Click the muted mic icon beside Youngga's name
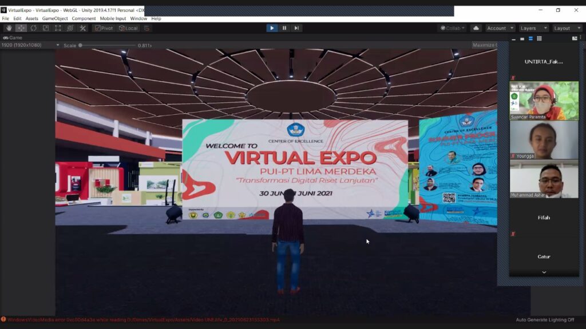 pyautogui.click(x=513, y=156)
